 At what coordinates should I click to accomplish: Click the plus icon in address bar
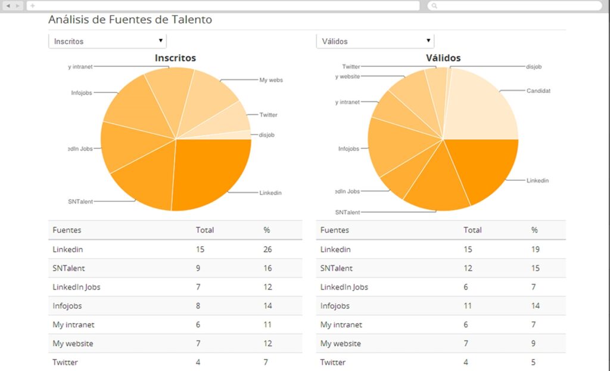pyautogui.click(x=32, y=5)
